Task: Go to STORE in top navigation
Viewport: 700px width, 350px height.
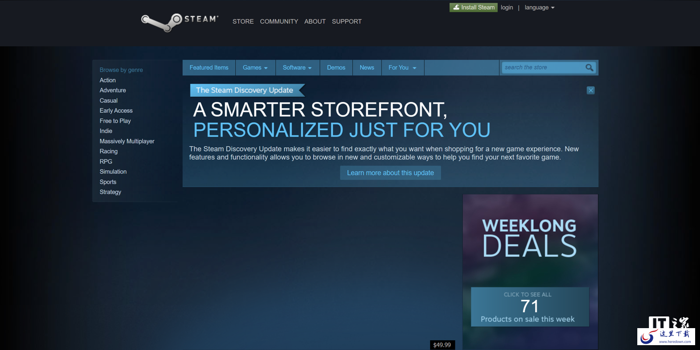Action: pos(243,21)
